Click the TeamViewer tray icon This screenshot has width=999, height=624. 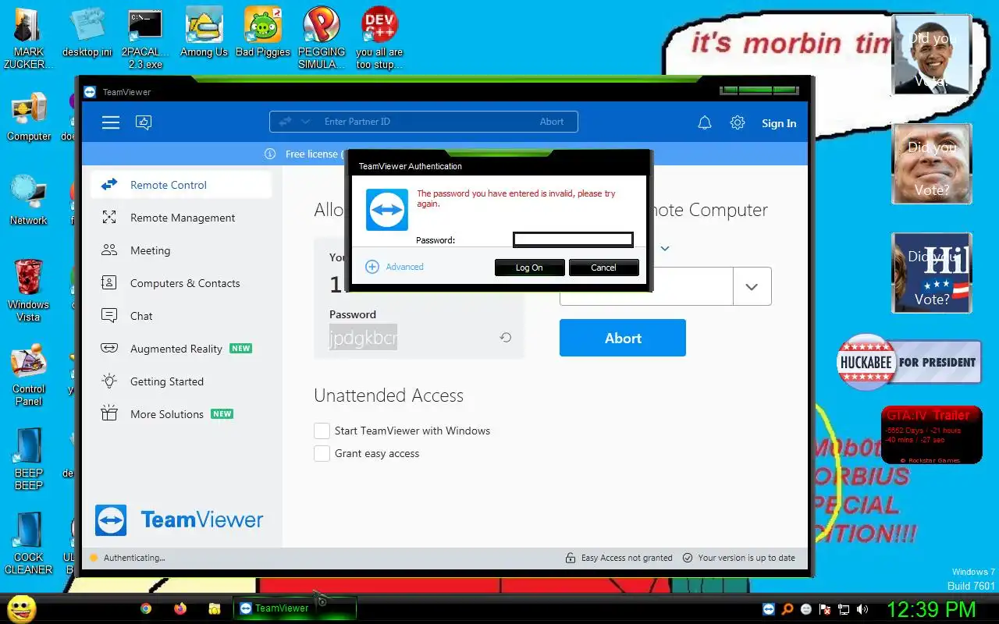(x=770, y=609)
